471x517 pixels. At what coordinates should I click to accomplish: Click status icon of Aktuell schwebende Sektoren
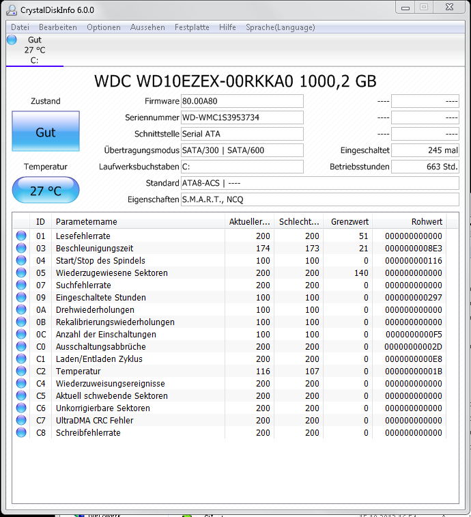pos(21,395)
